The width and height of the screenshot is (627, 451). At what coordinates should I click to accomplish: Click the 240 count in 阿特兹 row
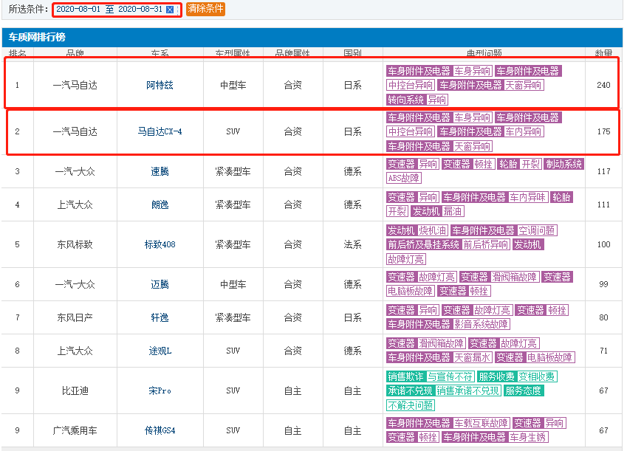[603, 85]
